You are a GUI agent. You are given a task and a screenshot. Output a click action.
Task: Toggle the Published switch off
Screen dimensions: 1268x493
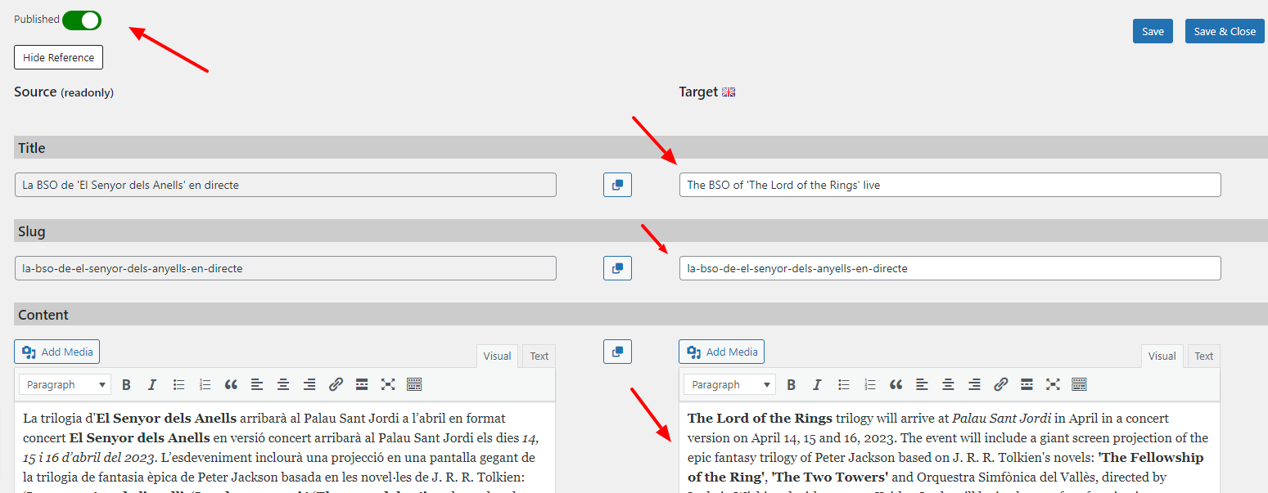tap(82, 20)
